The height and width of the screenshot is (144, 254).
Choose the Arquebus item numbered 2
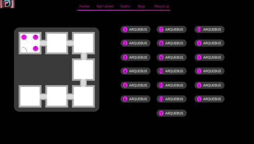coord(135,43)
